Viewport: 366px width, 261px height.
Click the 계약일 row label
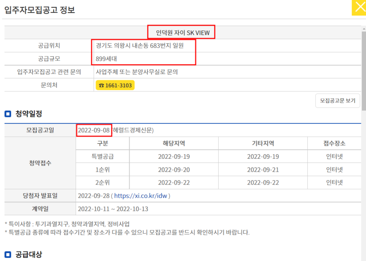40,209
